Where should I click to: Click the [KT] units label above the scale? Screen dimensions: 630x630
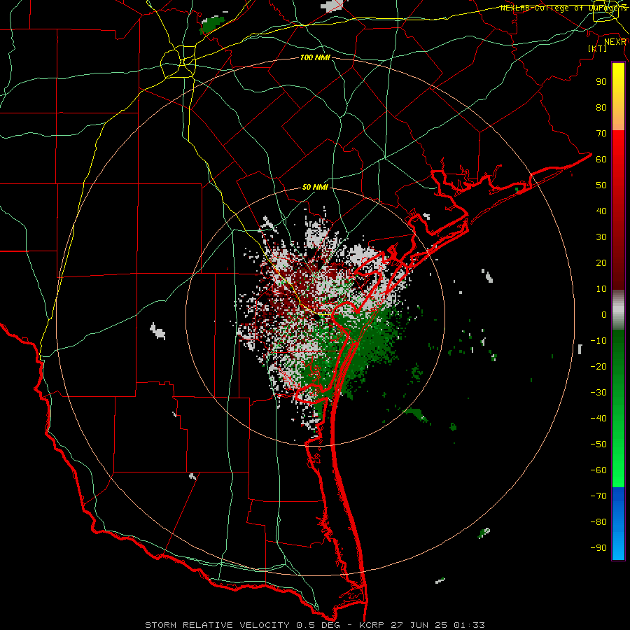[x=597, y=48]
